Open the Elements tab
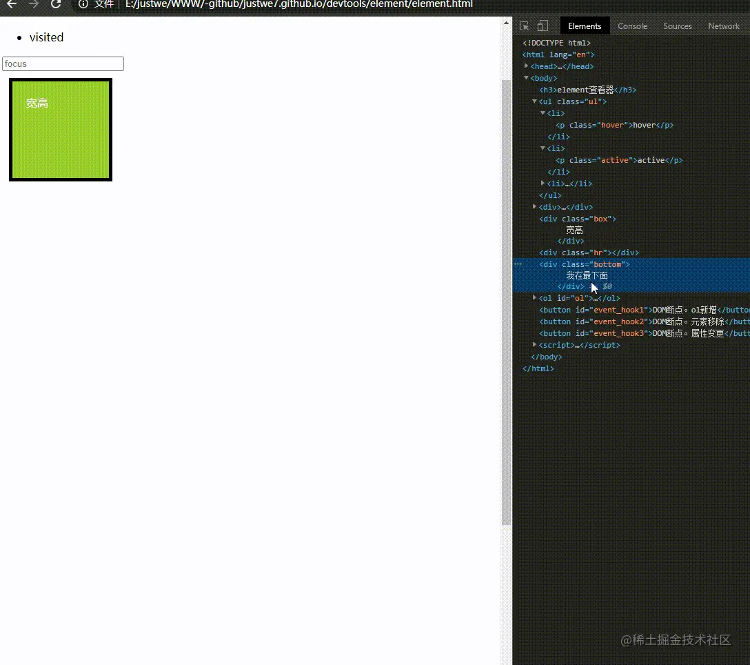Image resolution: width=750 pixels, height=665 pixels. tap(585, 26)
